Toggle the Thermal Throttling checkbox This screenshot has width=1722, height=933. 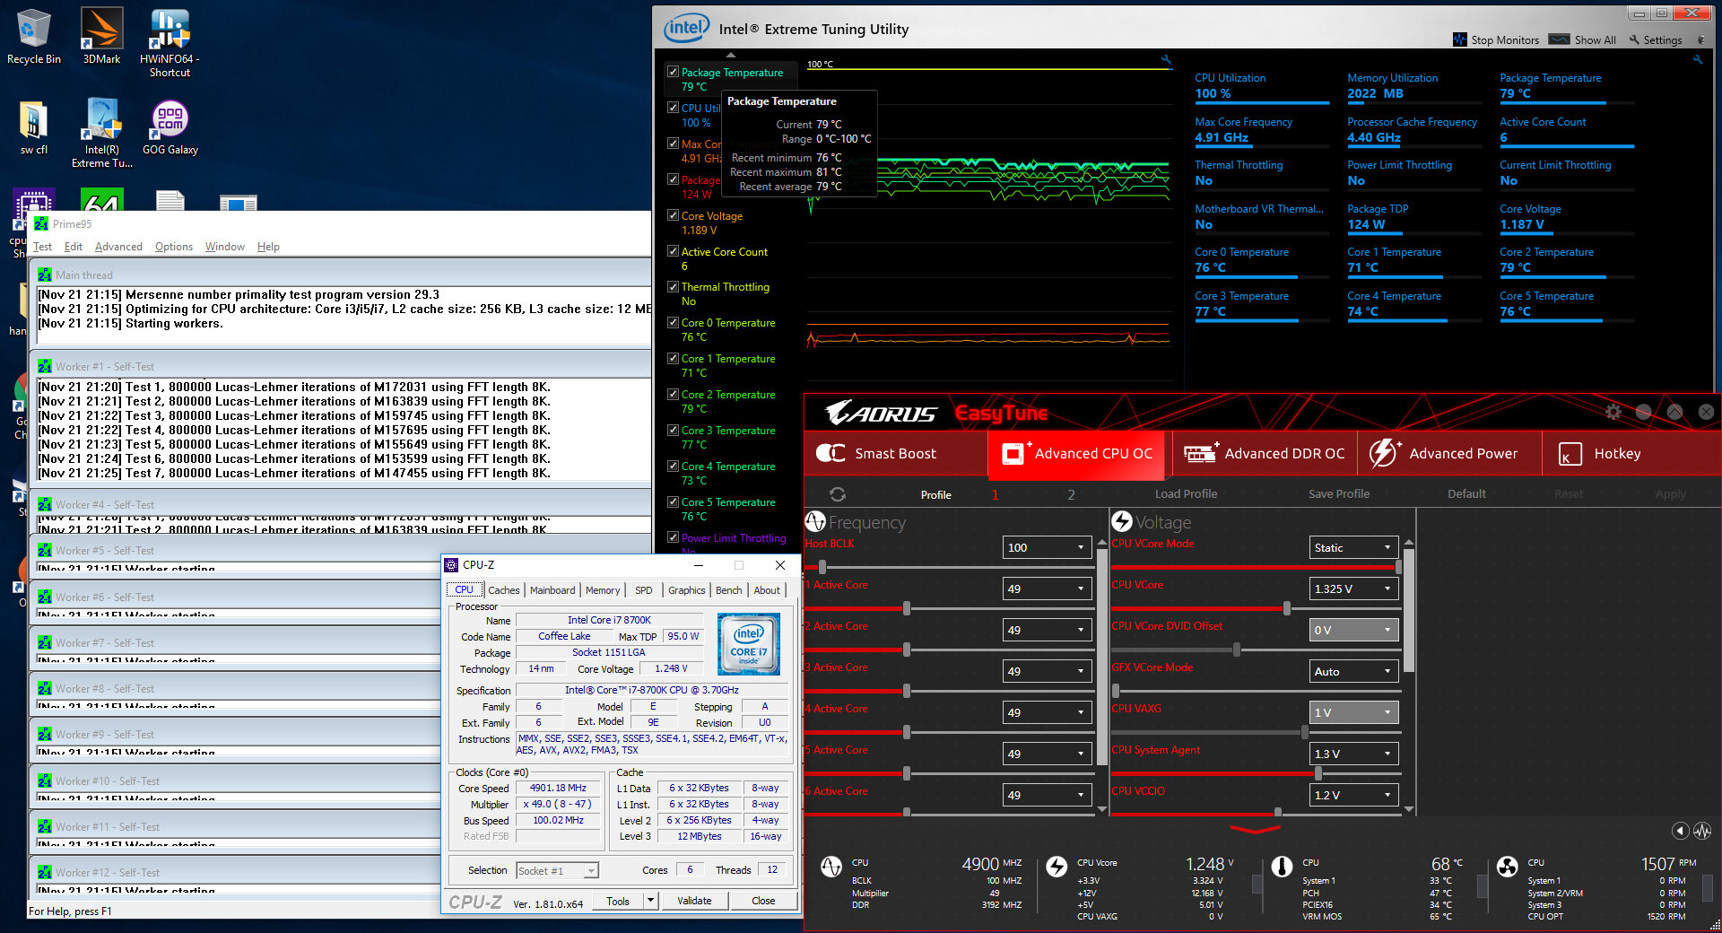pos(673,286)
